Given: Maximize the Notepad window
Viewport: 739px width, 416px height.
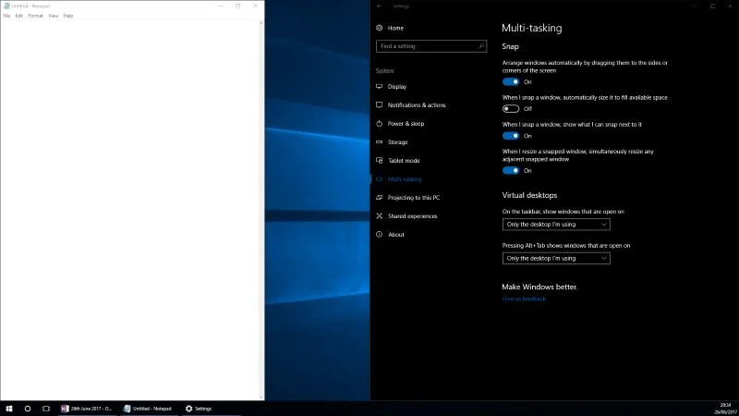Looking at the screenshot, I should (x=238, y=6).
